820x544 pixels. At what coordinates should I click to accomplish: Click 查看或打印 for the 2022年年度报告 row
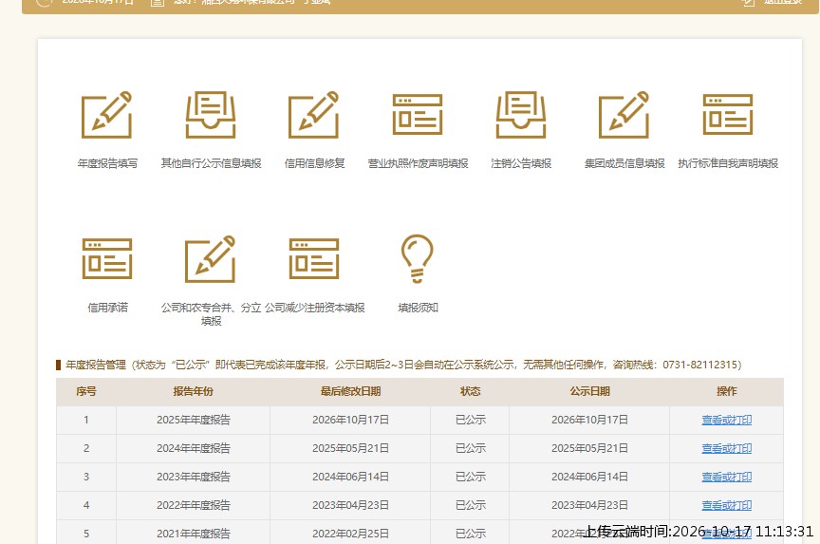(x=726, y=505)
